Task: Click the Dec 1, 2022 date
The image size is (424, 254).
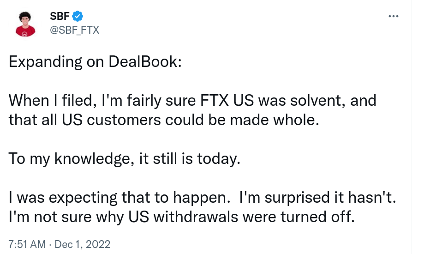Action: 83,244
